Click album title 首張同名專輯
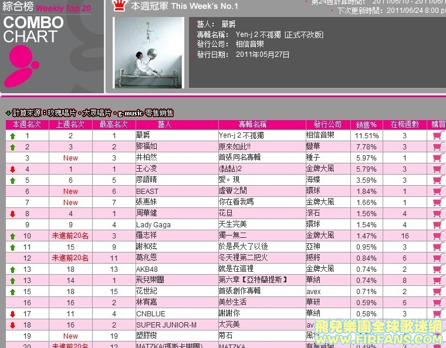 (240, 157)
